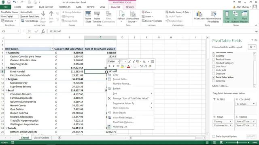Click Remove Sum of Total Sales Value2

(131, 98)
